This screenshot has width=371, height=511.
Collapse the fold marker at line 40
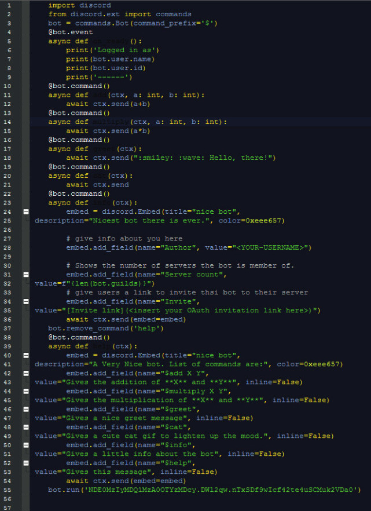pos(26,355)
